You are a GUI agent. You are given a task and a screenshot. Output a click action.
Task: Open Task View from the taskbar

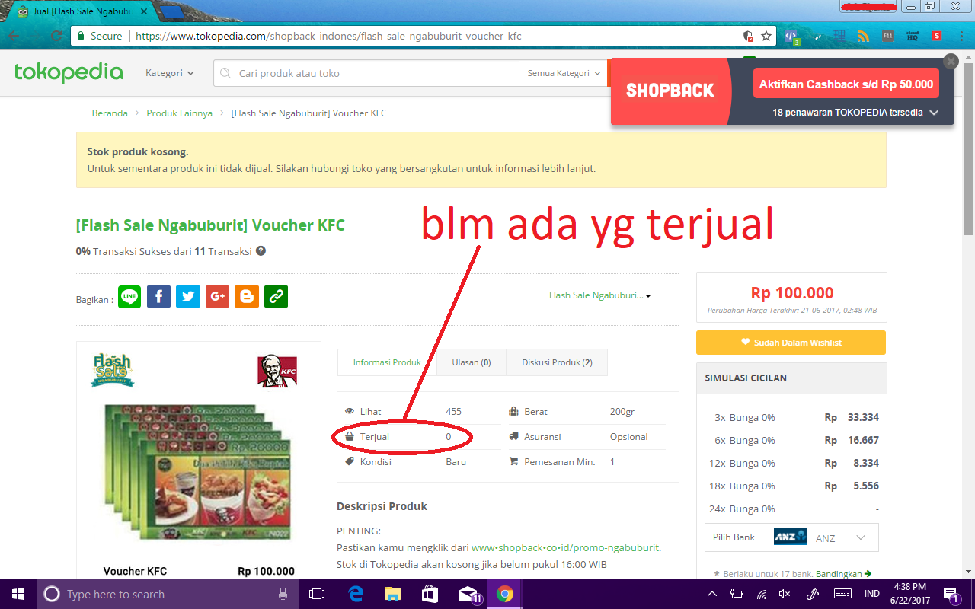(x=317, y=594)
